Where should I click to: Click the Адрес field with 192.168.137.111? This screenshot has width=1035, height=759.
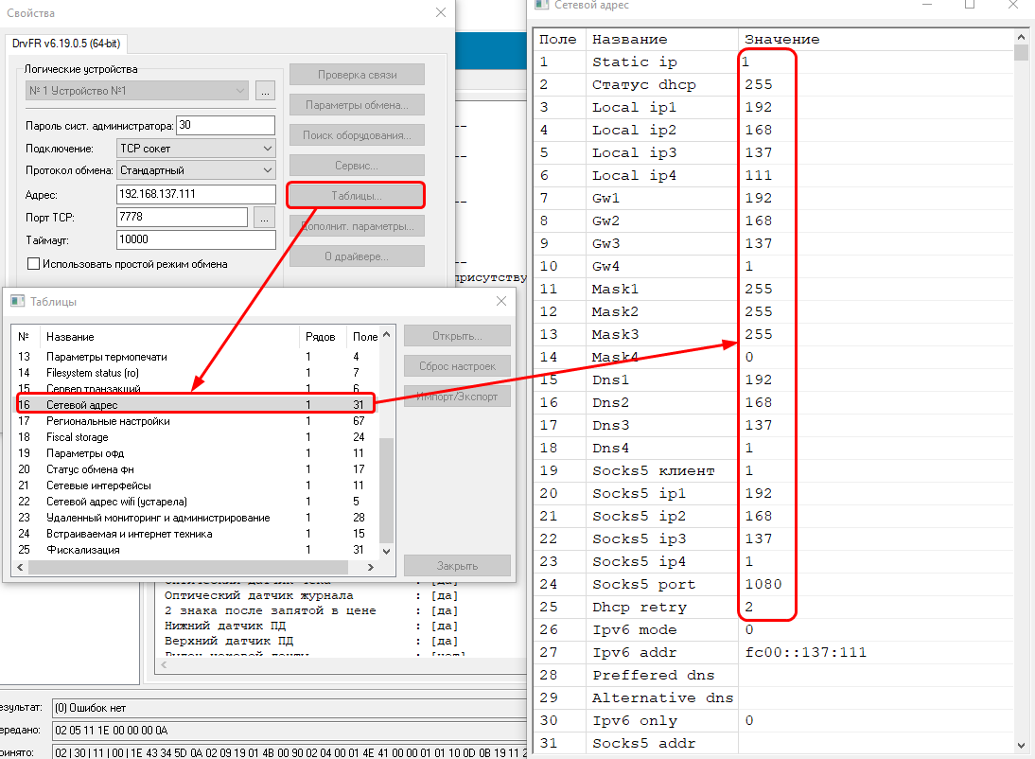click(x=196, y=194)
